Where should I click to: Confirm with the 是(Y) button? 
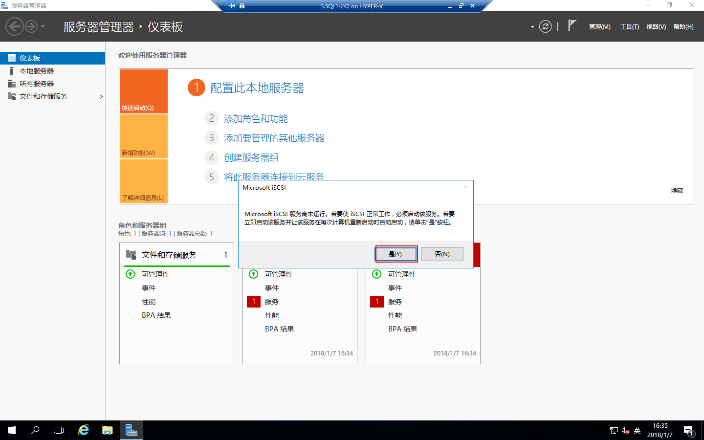(x=396, y=254)
